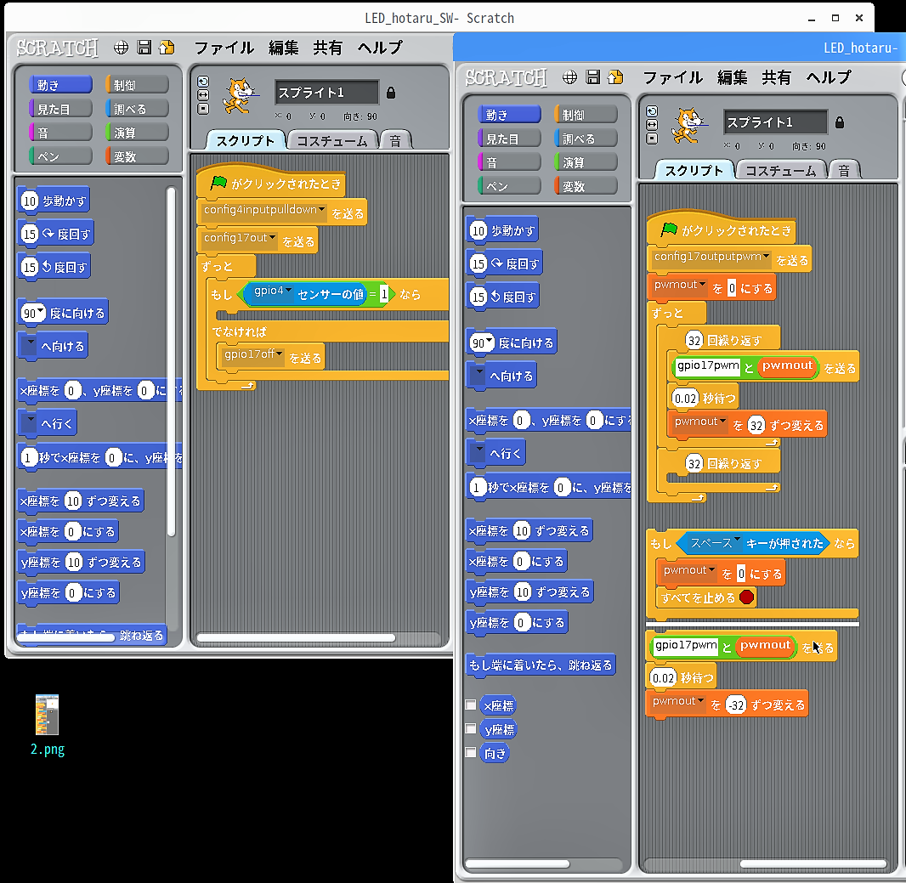Viewport: 906px width, 883px height.
Task: Click the share folder icon in left window
Action: coord(167,48)
